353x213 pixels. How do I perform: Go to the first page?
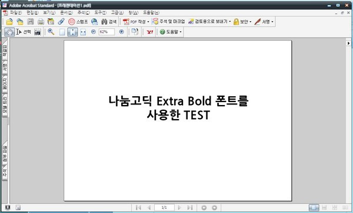click(138, 208)
